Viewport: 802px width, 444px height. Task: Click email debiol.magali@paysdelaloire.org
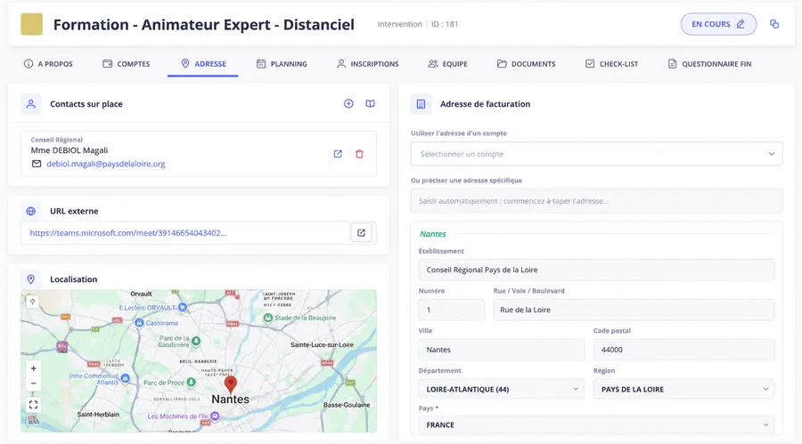click(x=106, y=164)
